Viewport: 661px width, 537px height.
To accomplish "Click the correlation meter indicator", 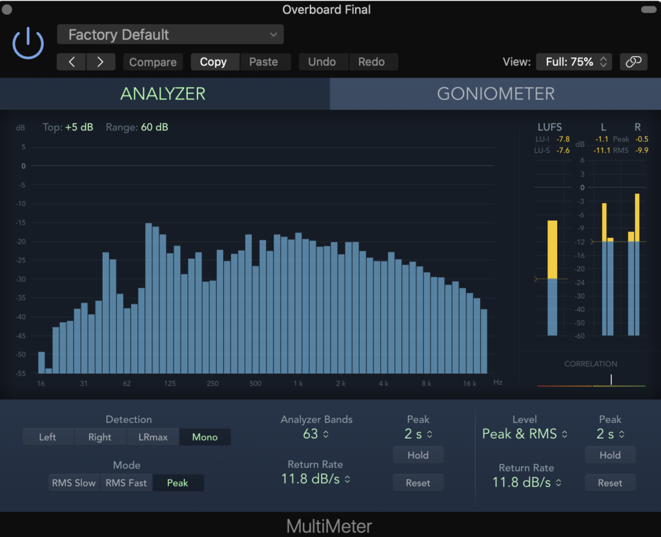I will pos(611,380).
